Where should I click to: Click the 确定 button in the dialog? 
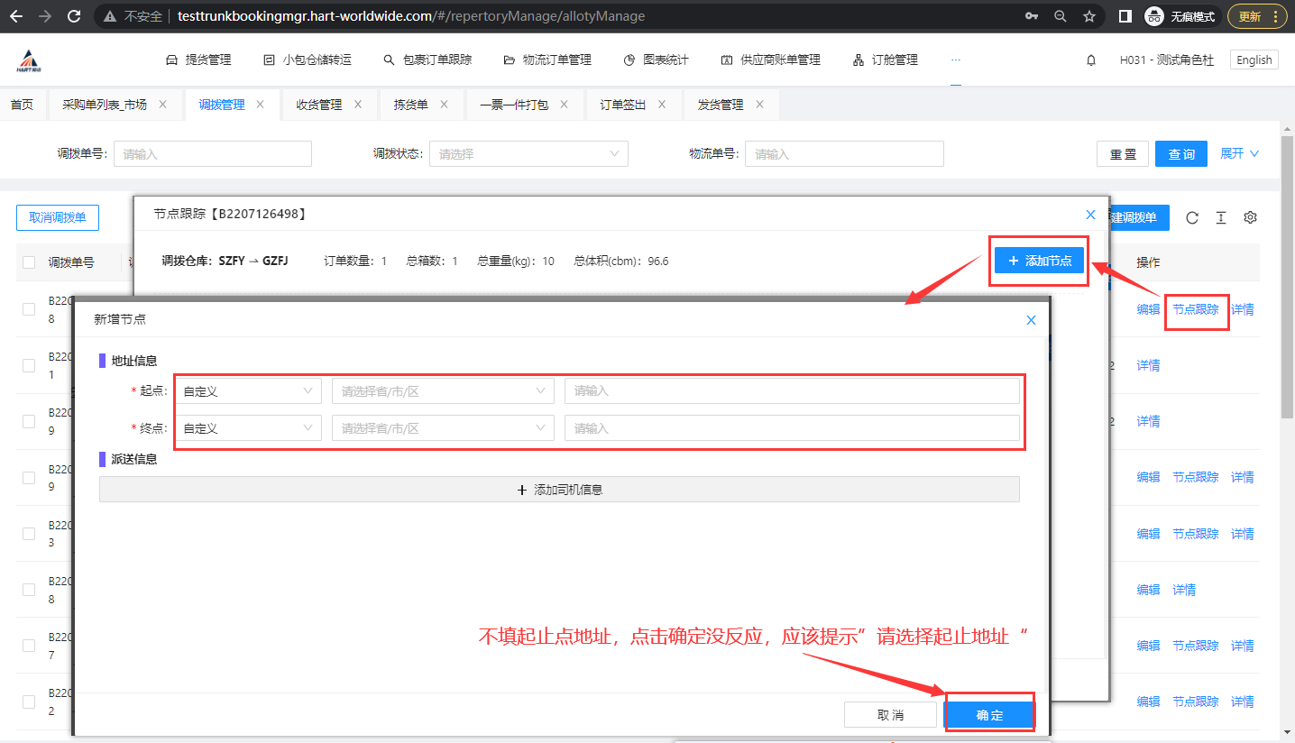click(x=989, y=715)
